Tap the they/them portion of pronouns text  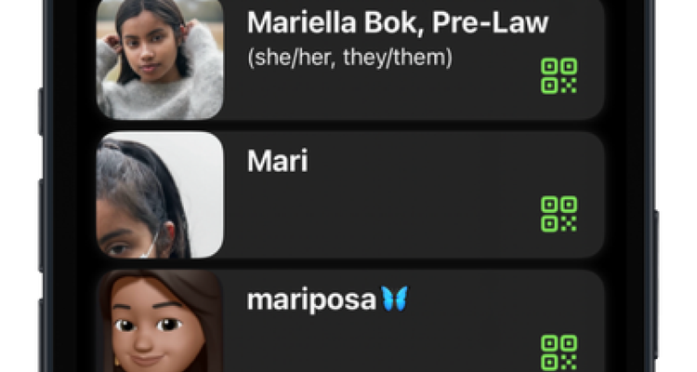tap(396, 58)
